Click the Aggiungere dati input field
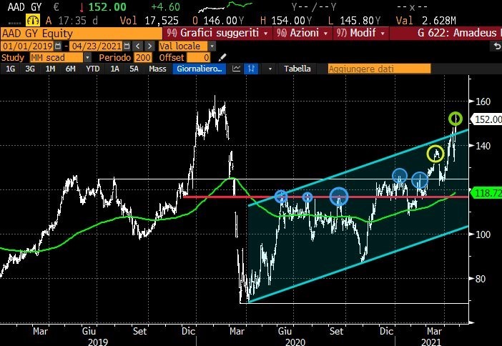 pyautogui.click(x=379, y=69)
